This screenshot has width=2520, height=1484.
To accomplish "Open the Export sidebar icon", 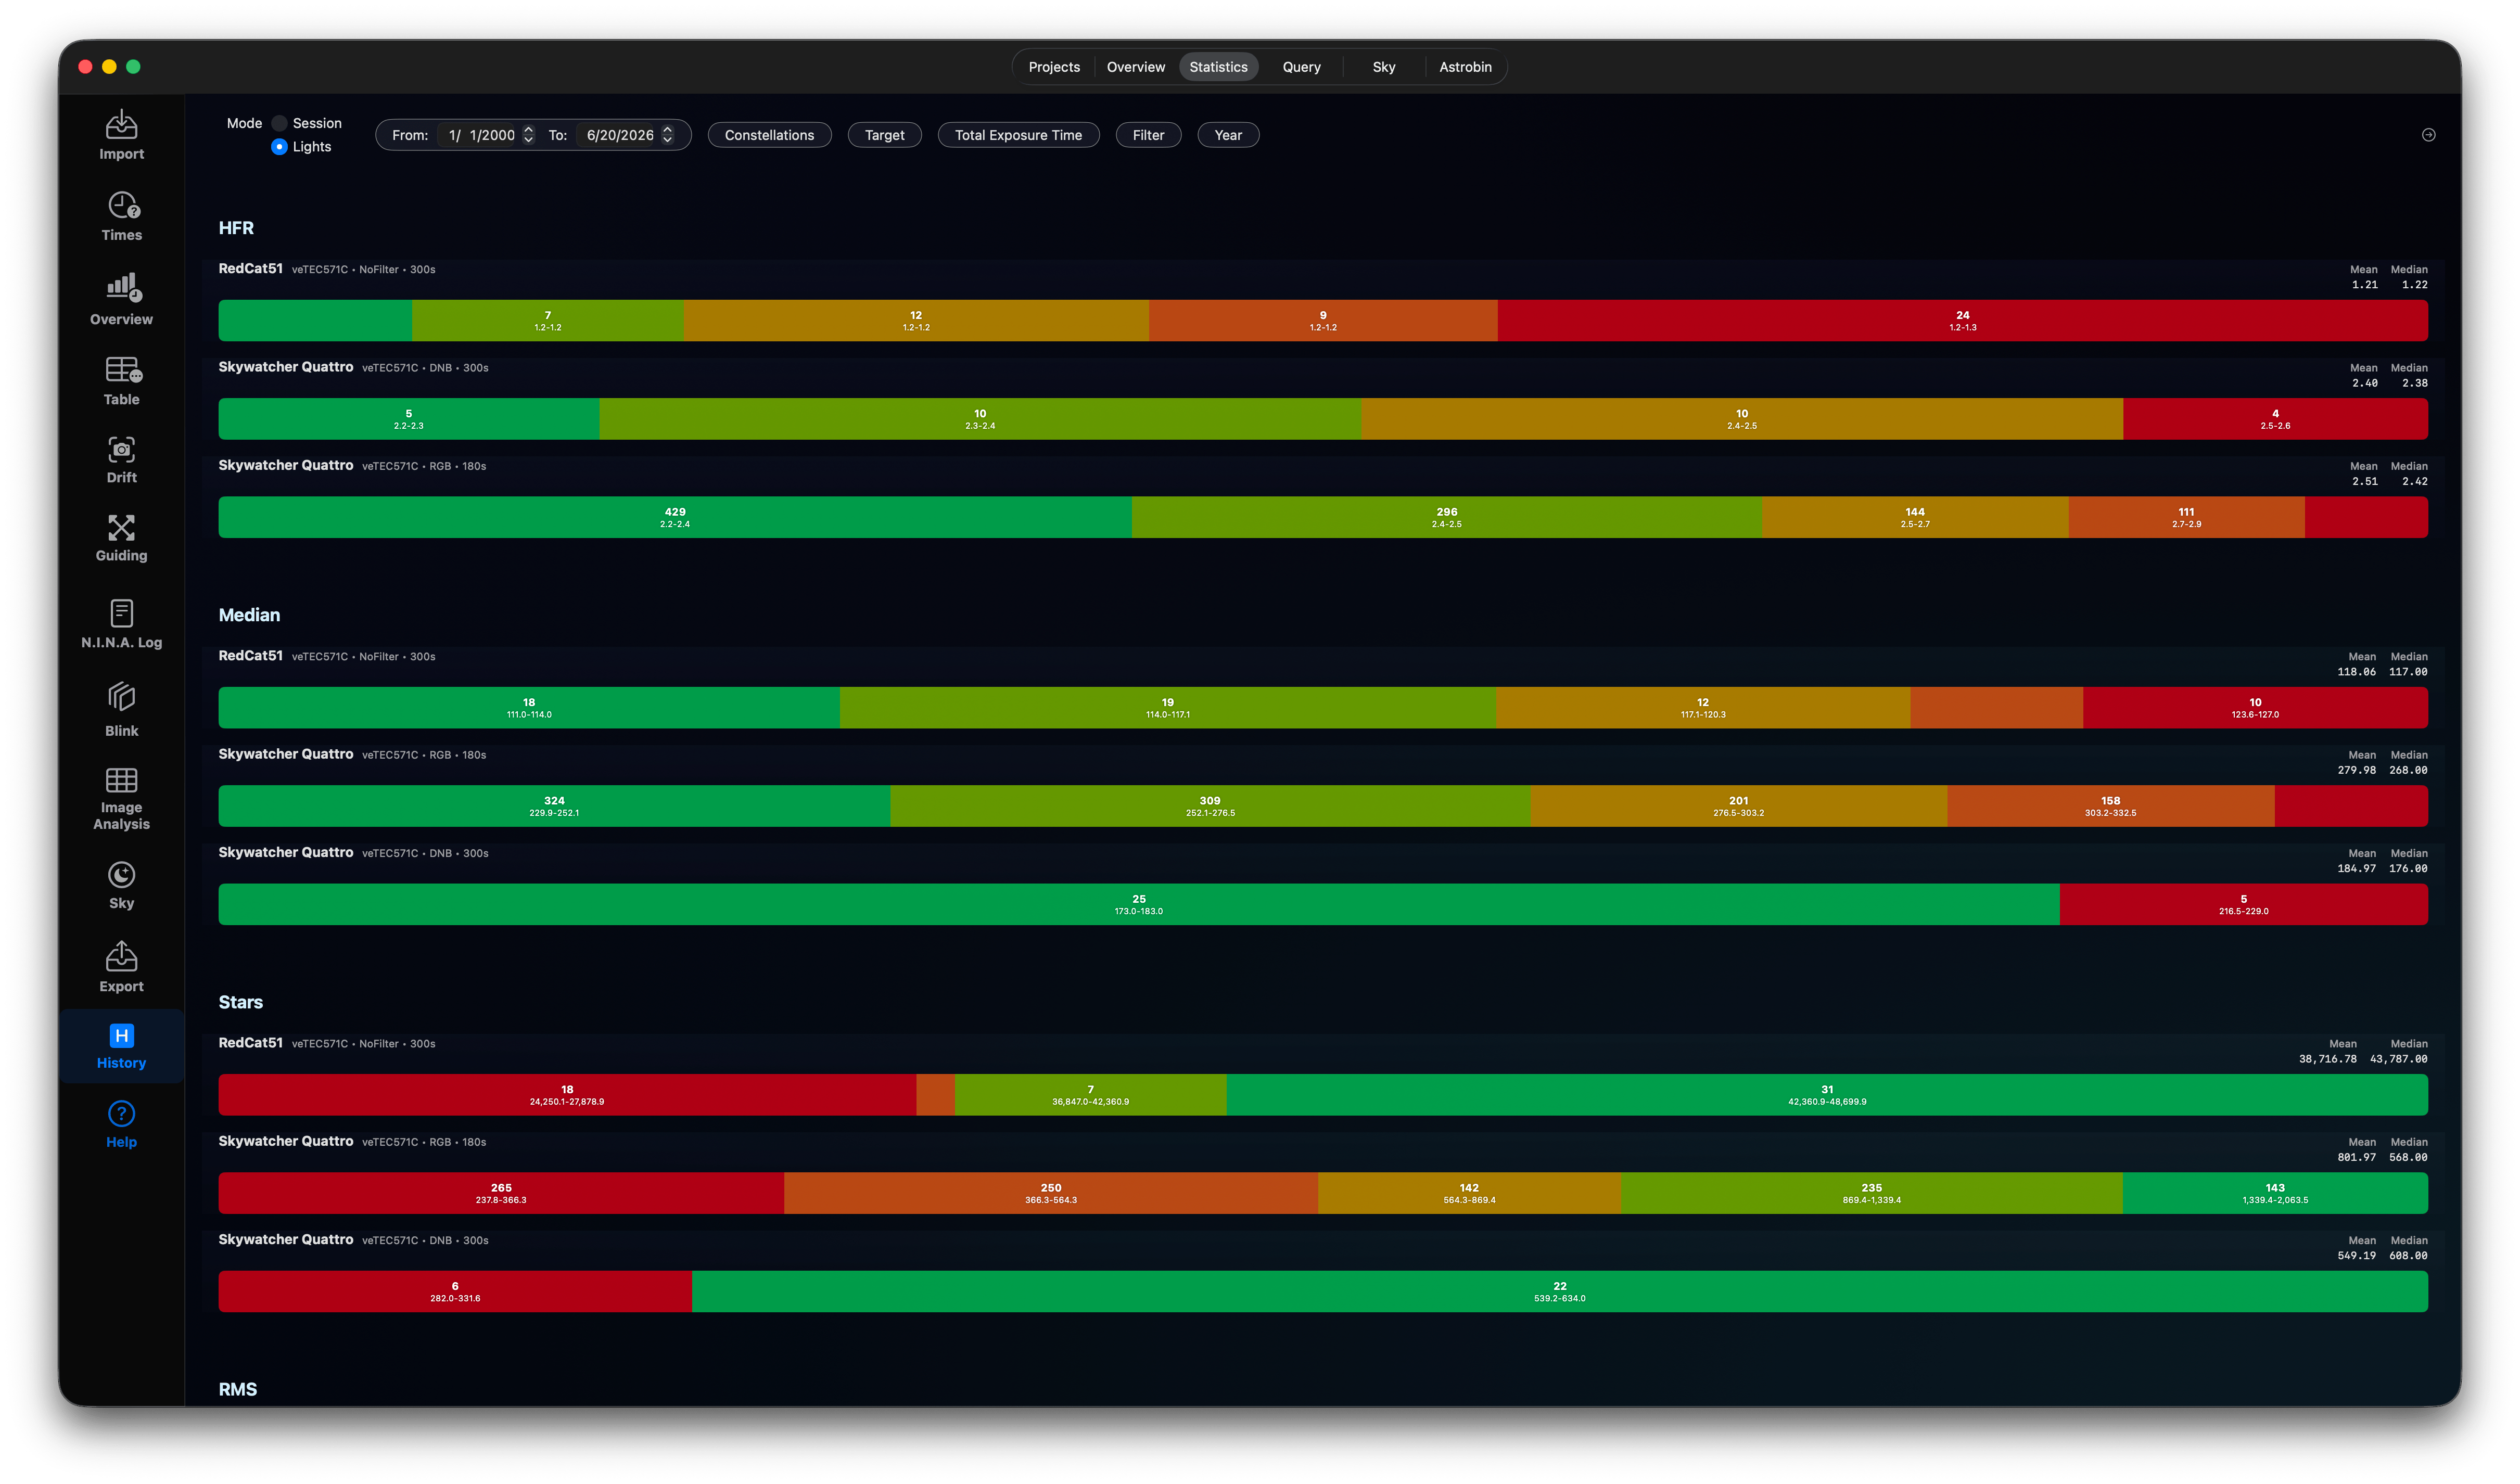I will pyautogui.click(x=121, y=967).
